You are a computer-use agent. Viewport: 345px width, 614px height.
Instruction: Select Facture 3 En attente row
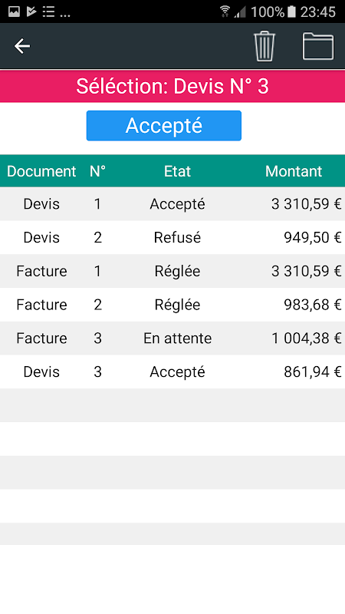point(172,338)
